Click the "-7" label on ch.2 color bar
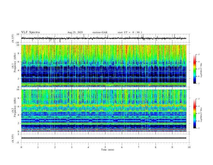This screenshot has height=165, width=213. (x=198, y=128)
